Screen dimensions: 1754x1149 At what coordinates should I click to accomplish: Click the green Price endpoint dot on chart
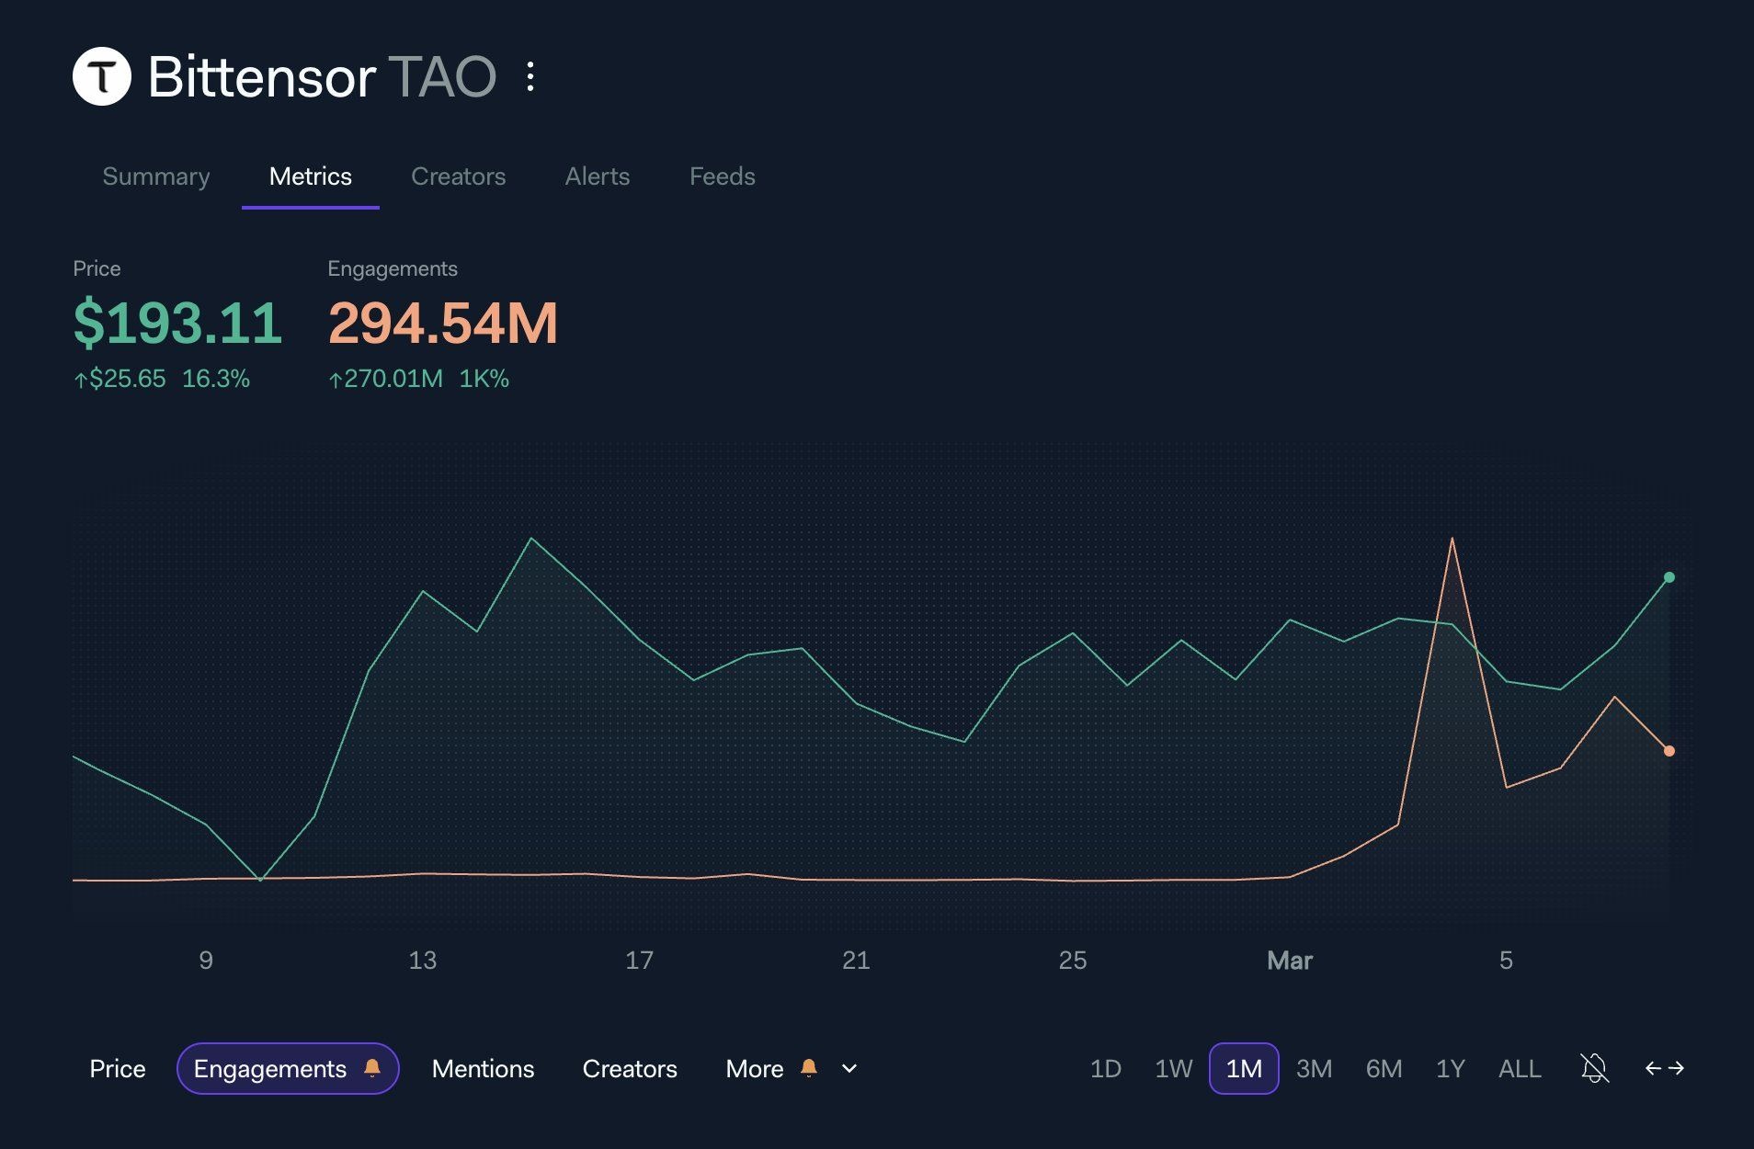click(x=1669, y=577)
